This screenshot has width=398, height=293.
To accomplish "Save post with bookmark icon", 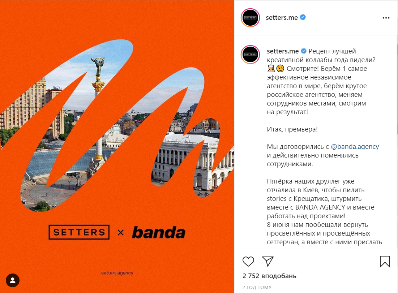I will coord(385,262).
